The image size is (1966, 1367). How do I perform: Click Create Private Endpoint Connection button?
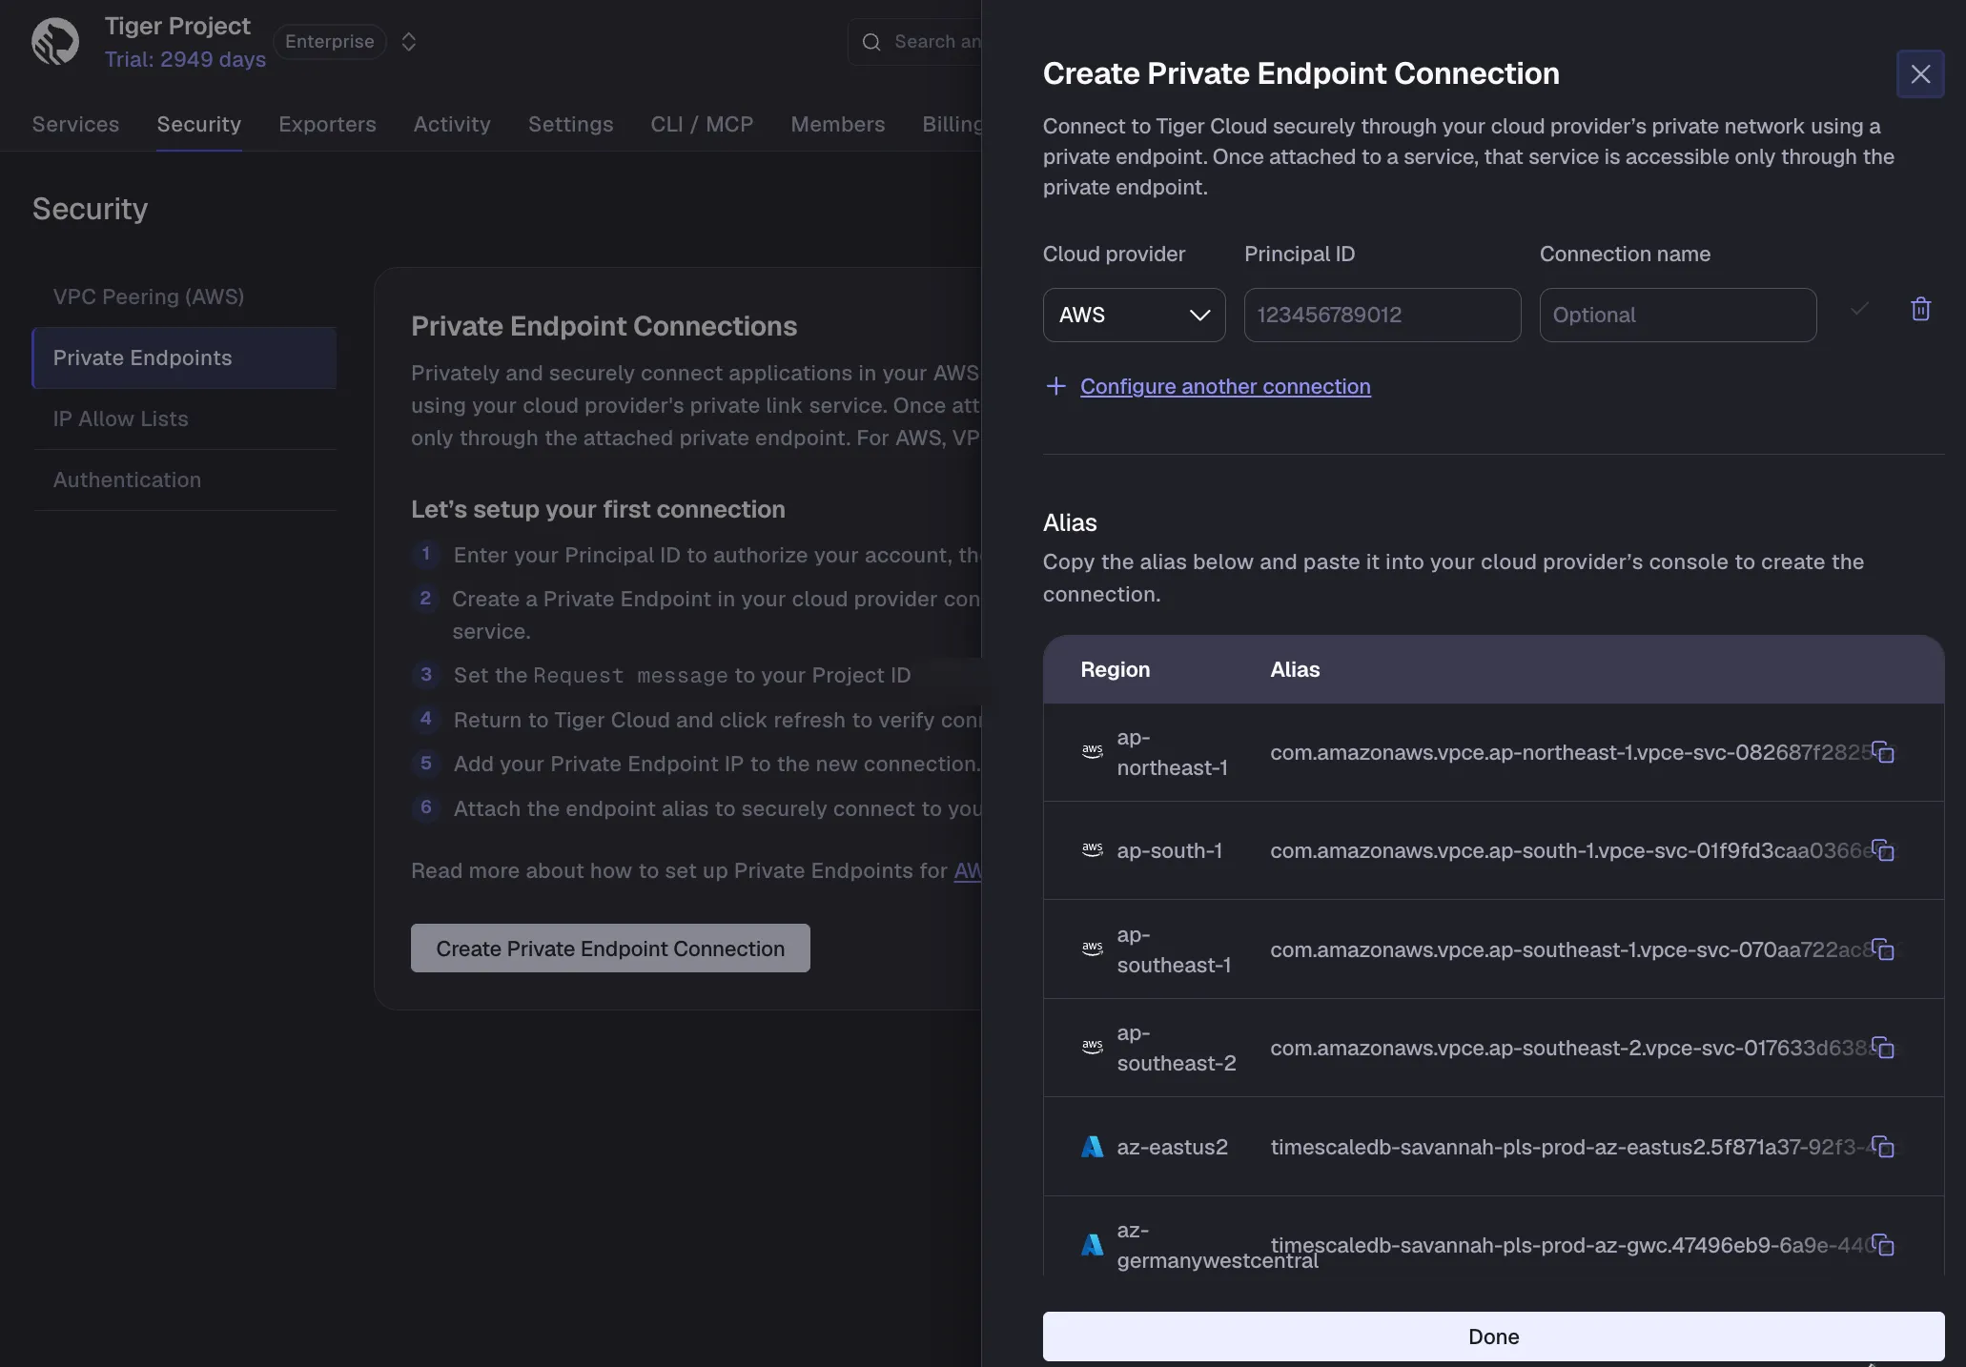[x=610, y=949]
